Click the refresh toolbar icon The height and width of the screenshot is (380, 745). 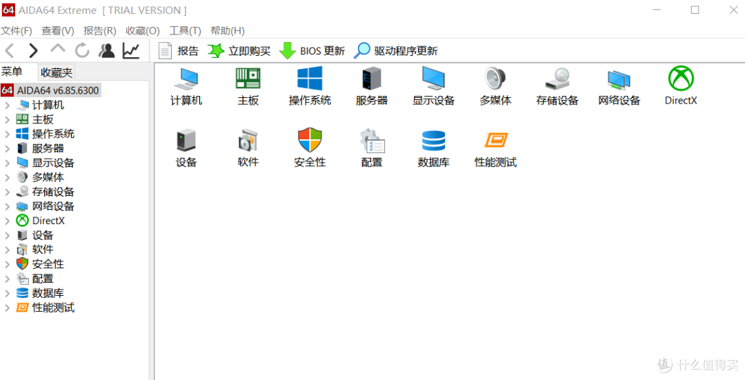82,50
